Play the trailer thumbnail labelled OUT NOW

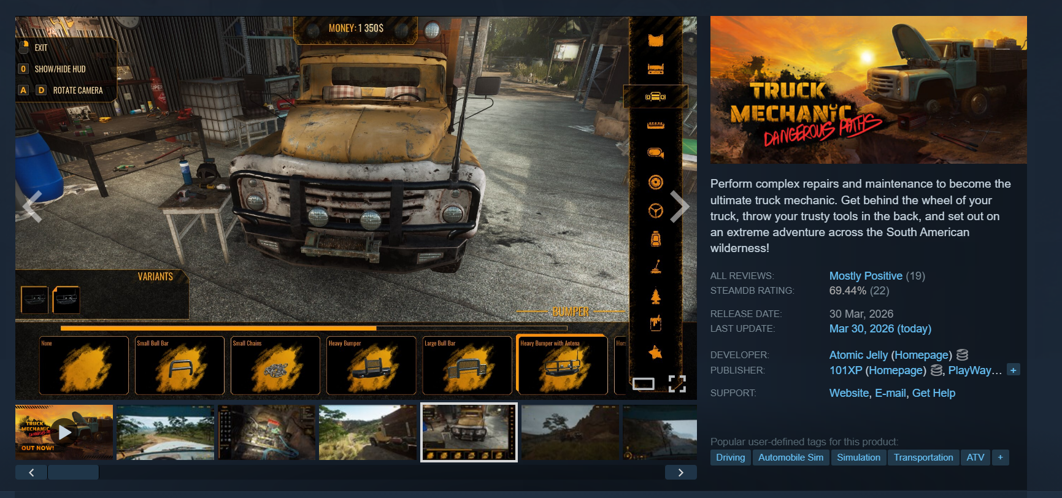(64, 432)
